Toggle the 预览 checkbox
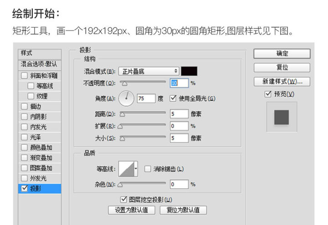The height and width of the screenshot is (225, 328). click(268, 94)
